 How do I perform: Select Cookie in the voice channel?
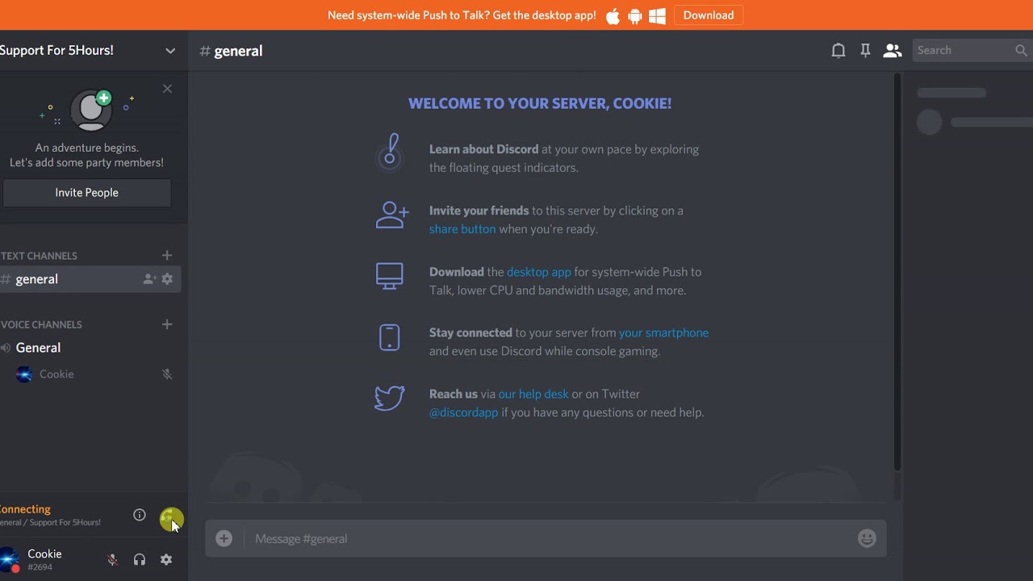tap(56, 374)
